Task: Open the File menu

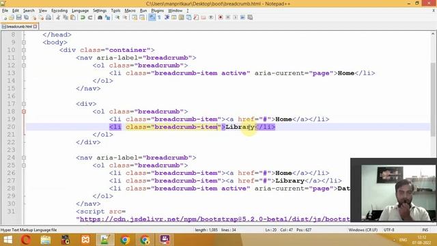Action: 5,11
